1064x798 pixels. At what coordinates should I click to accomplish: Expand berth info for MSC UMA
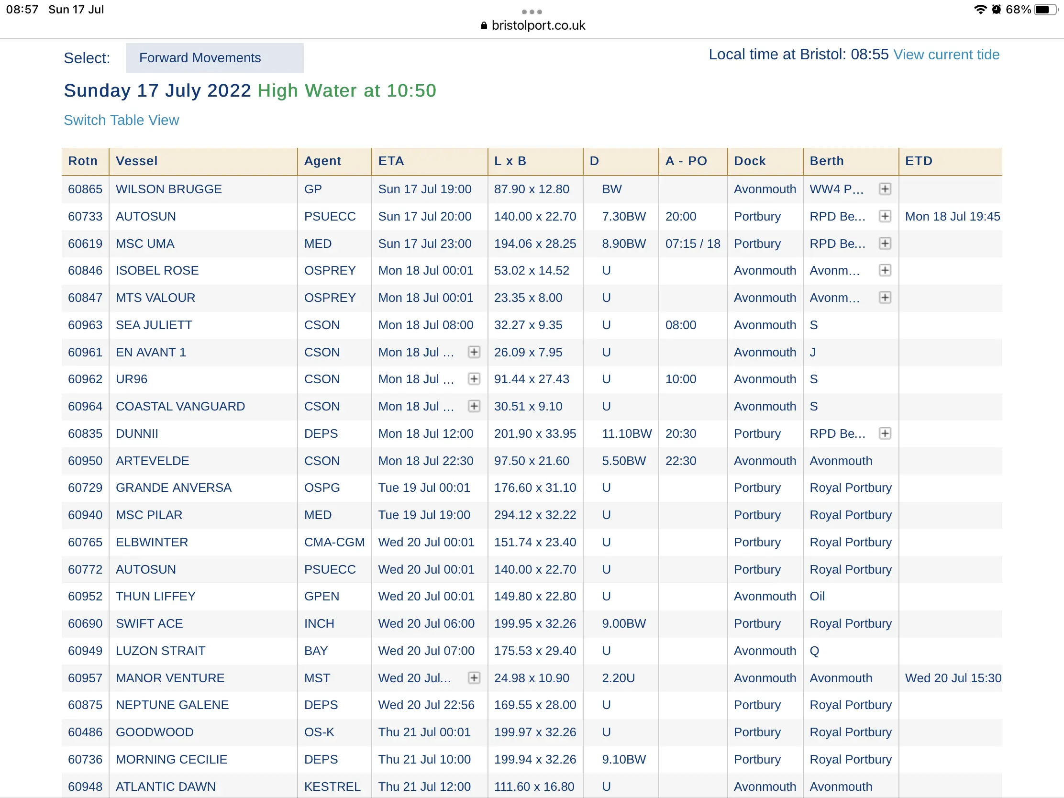[885, 244]
